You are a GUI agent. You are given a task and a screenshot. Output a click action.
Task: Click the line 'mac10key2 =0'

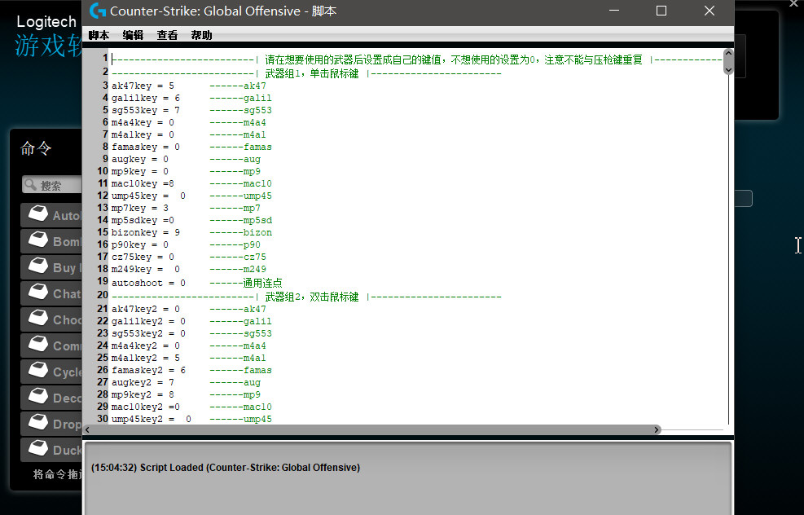click(x=146, y=407)
